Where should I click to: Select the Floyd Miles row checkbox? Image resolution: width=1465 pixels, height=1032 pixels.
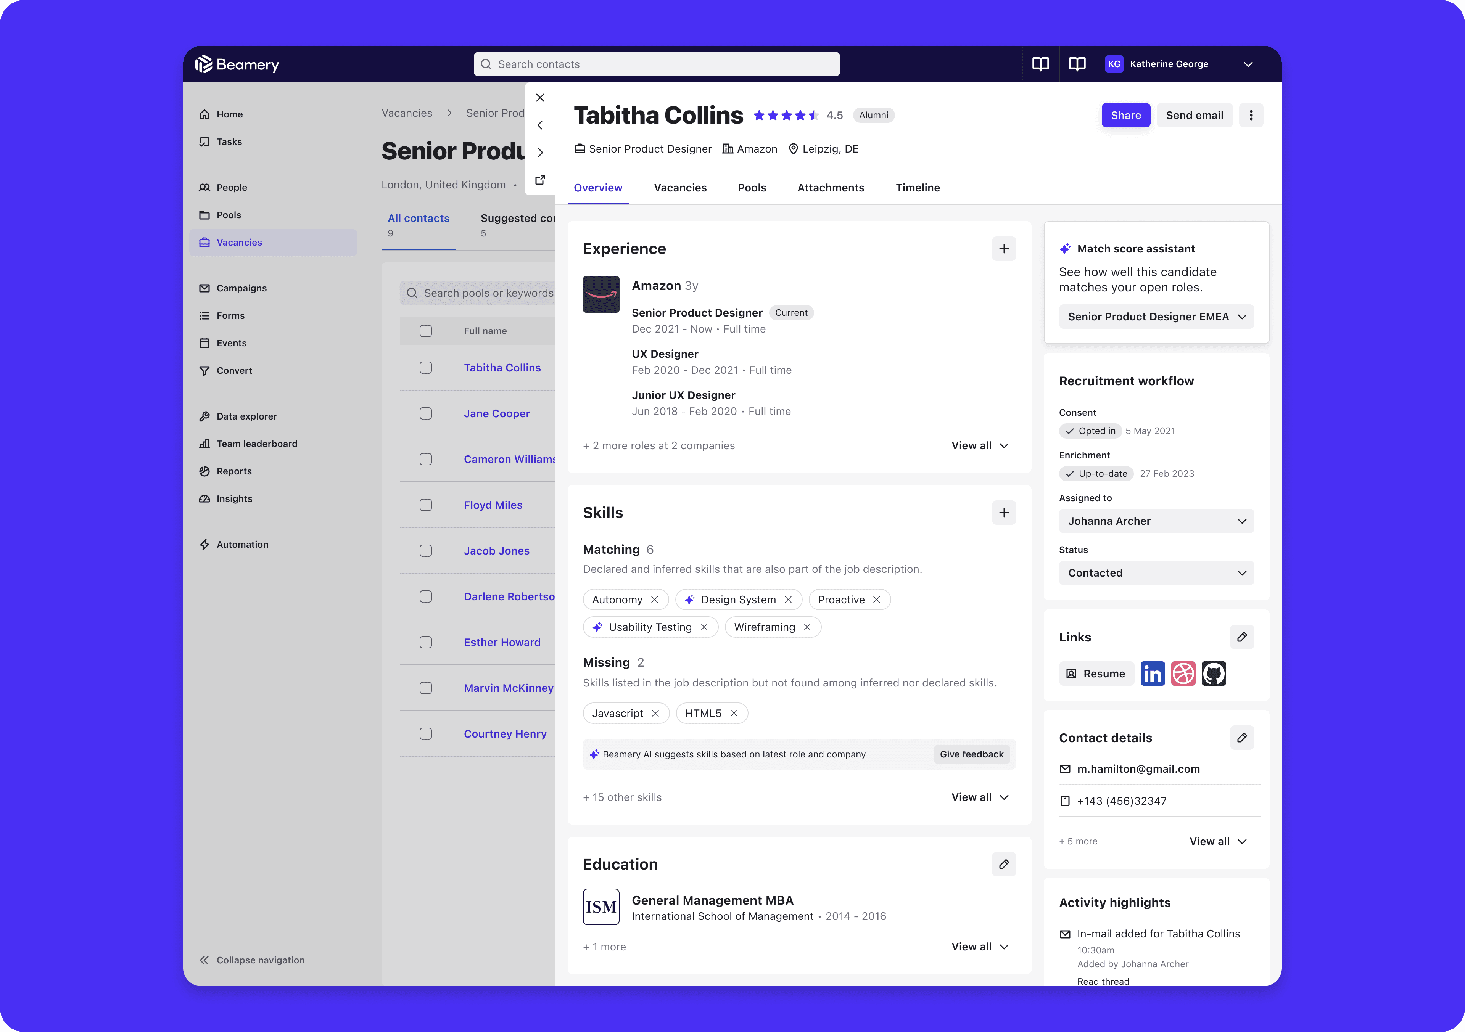426,505
